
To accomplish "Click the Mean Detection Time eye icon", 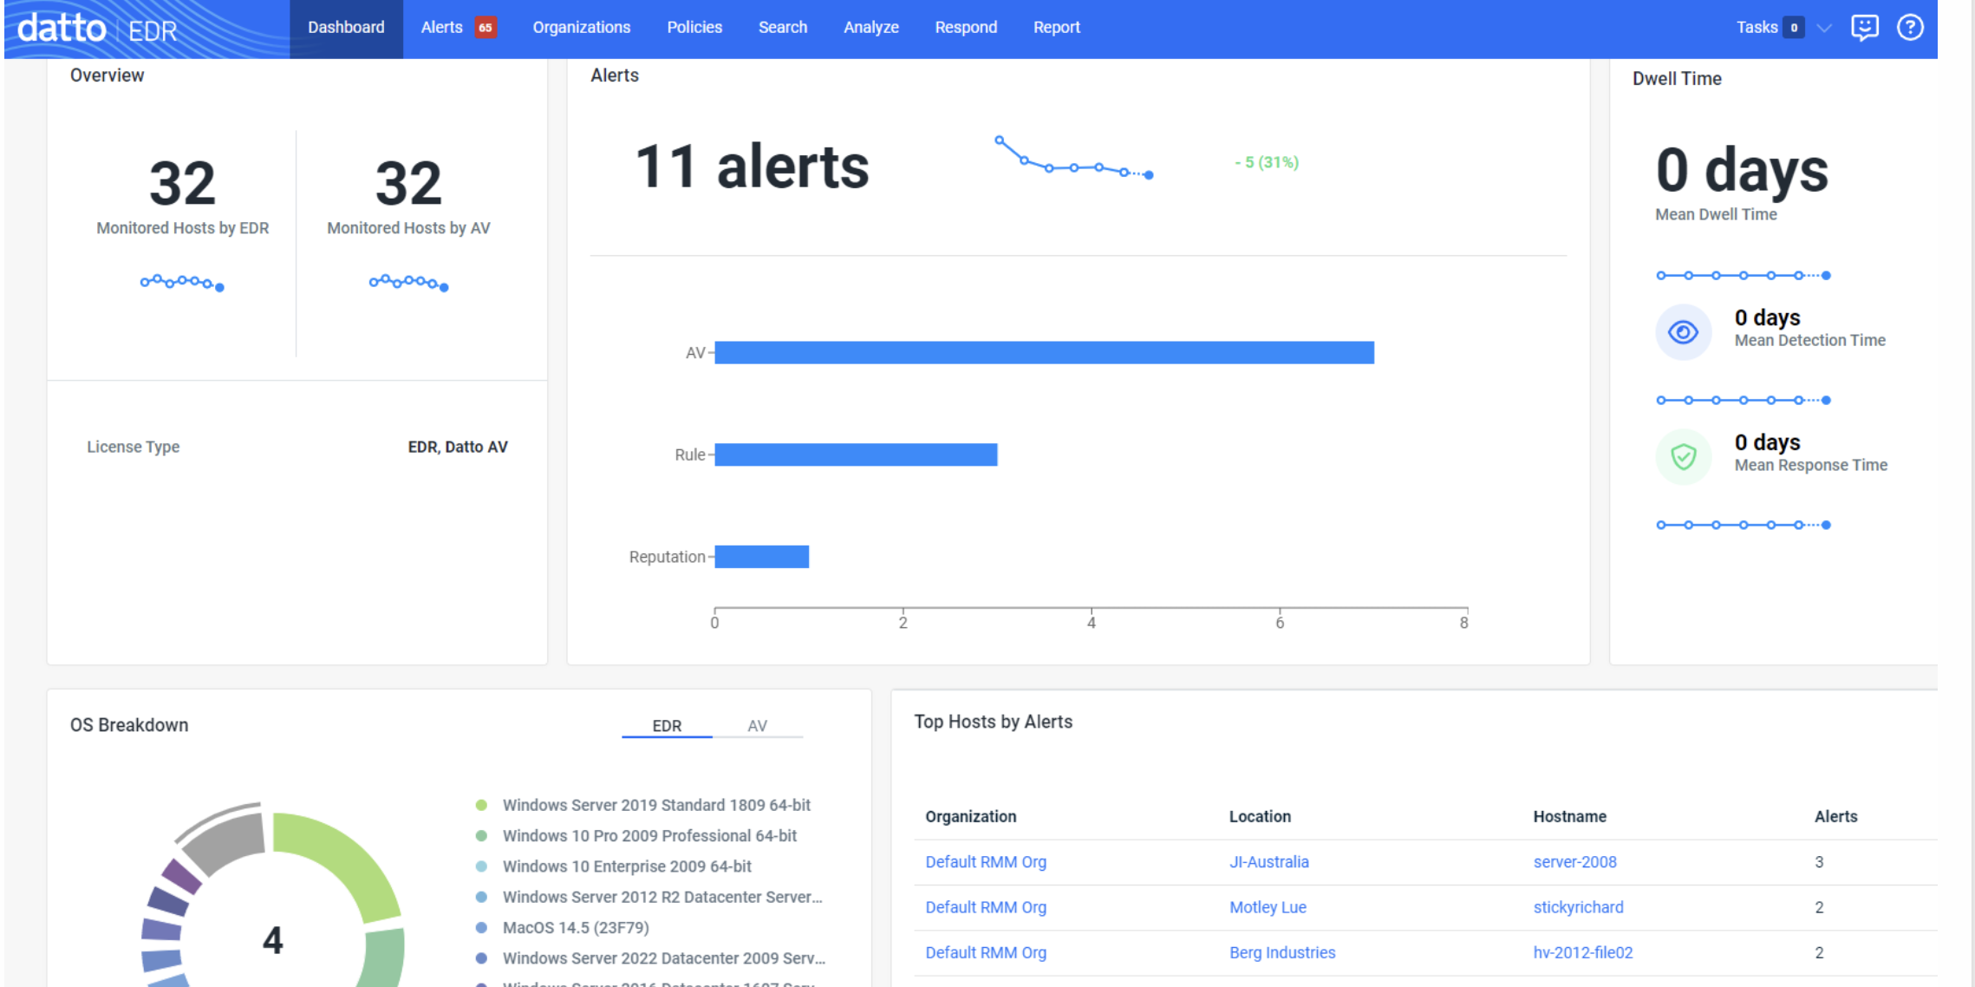I will coord(1683,332).
